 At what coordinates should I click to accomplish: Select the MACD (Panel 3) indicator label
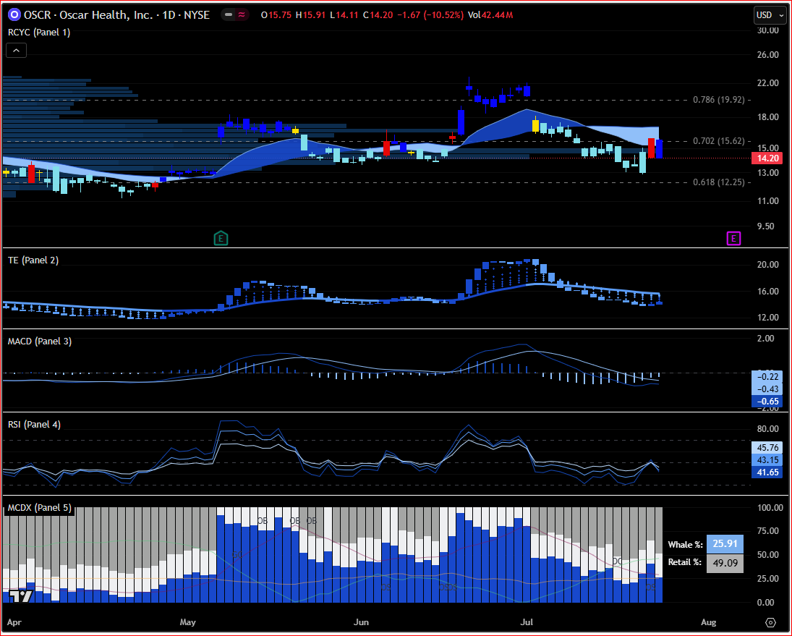[x=39, y=342]
